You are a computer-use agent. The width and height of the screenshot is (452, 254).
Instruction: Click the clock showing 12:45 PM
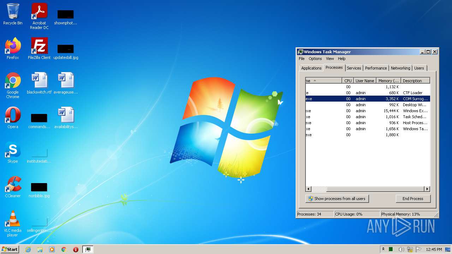[x=434, y=249]
